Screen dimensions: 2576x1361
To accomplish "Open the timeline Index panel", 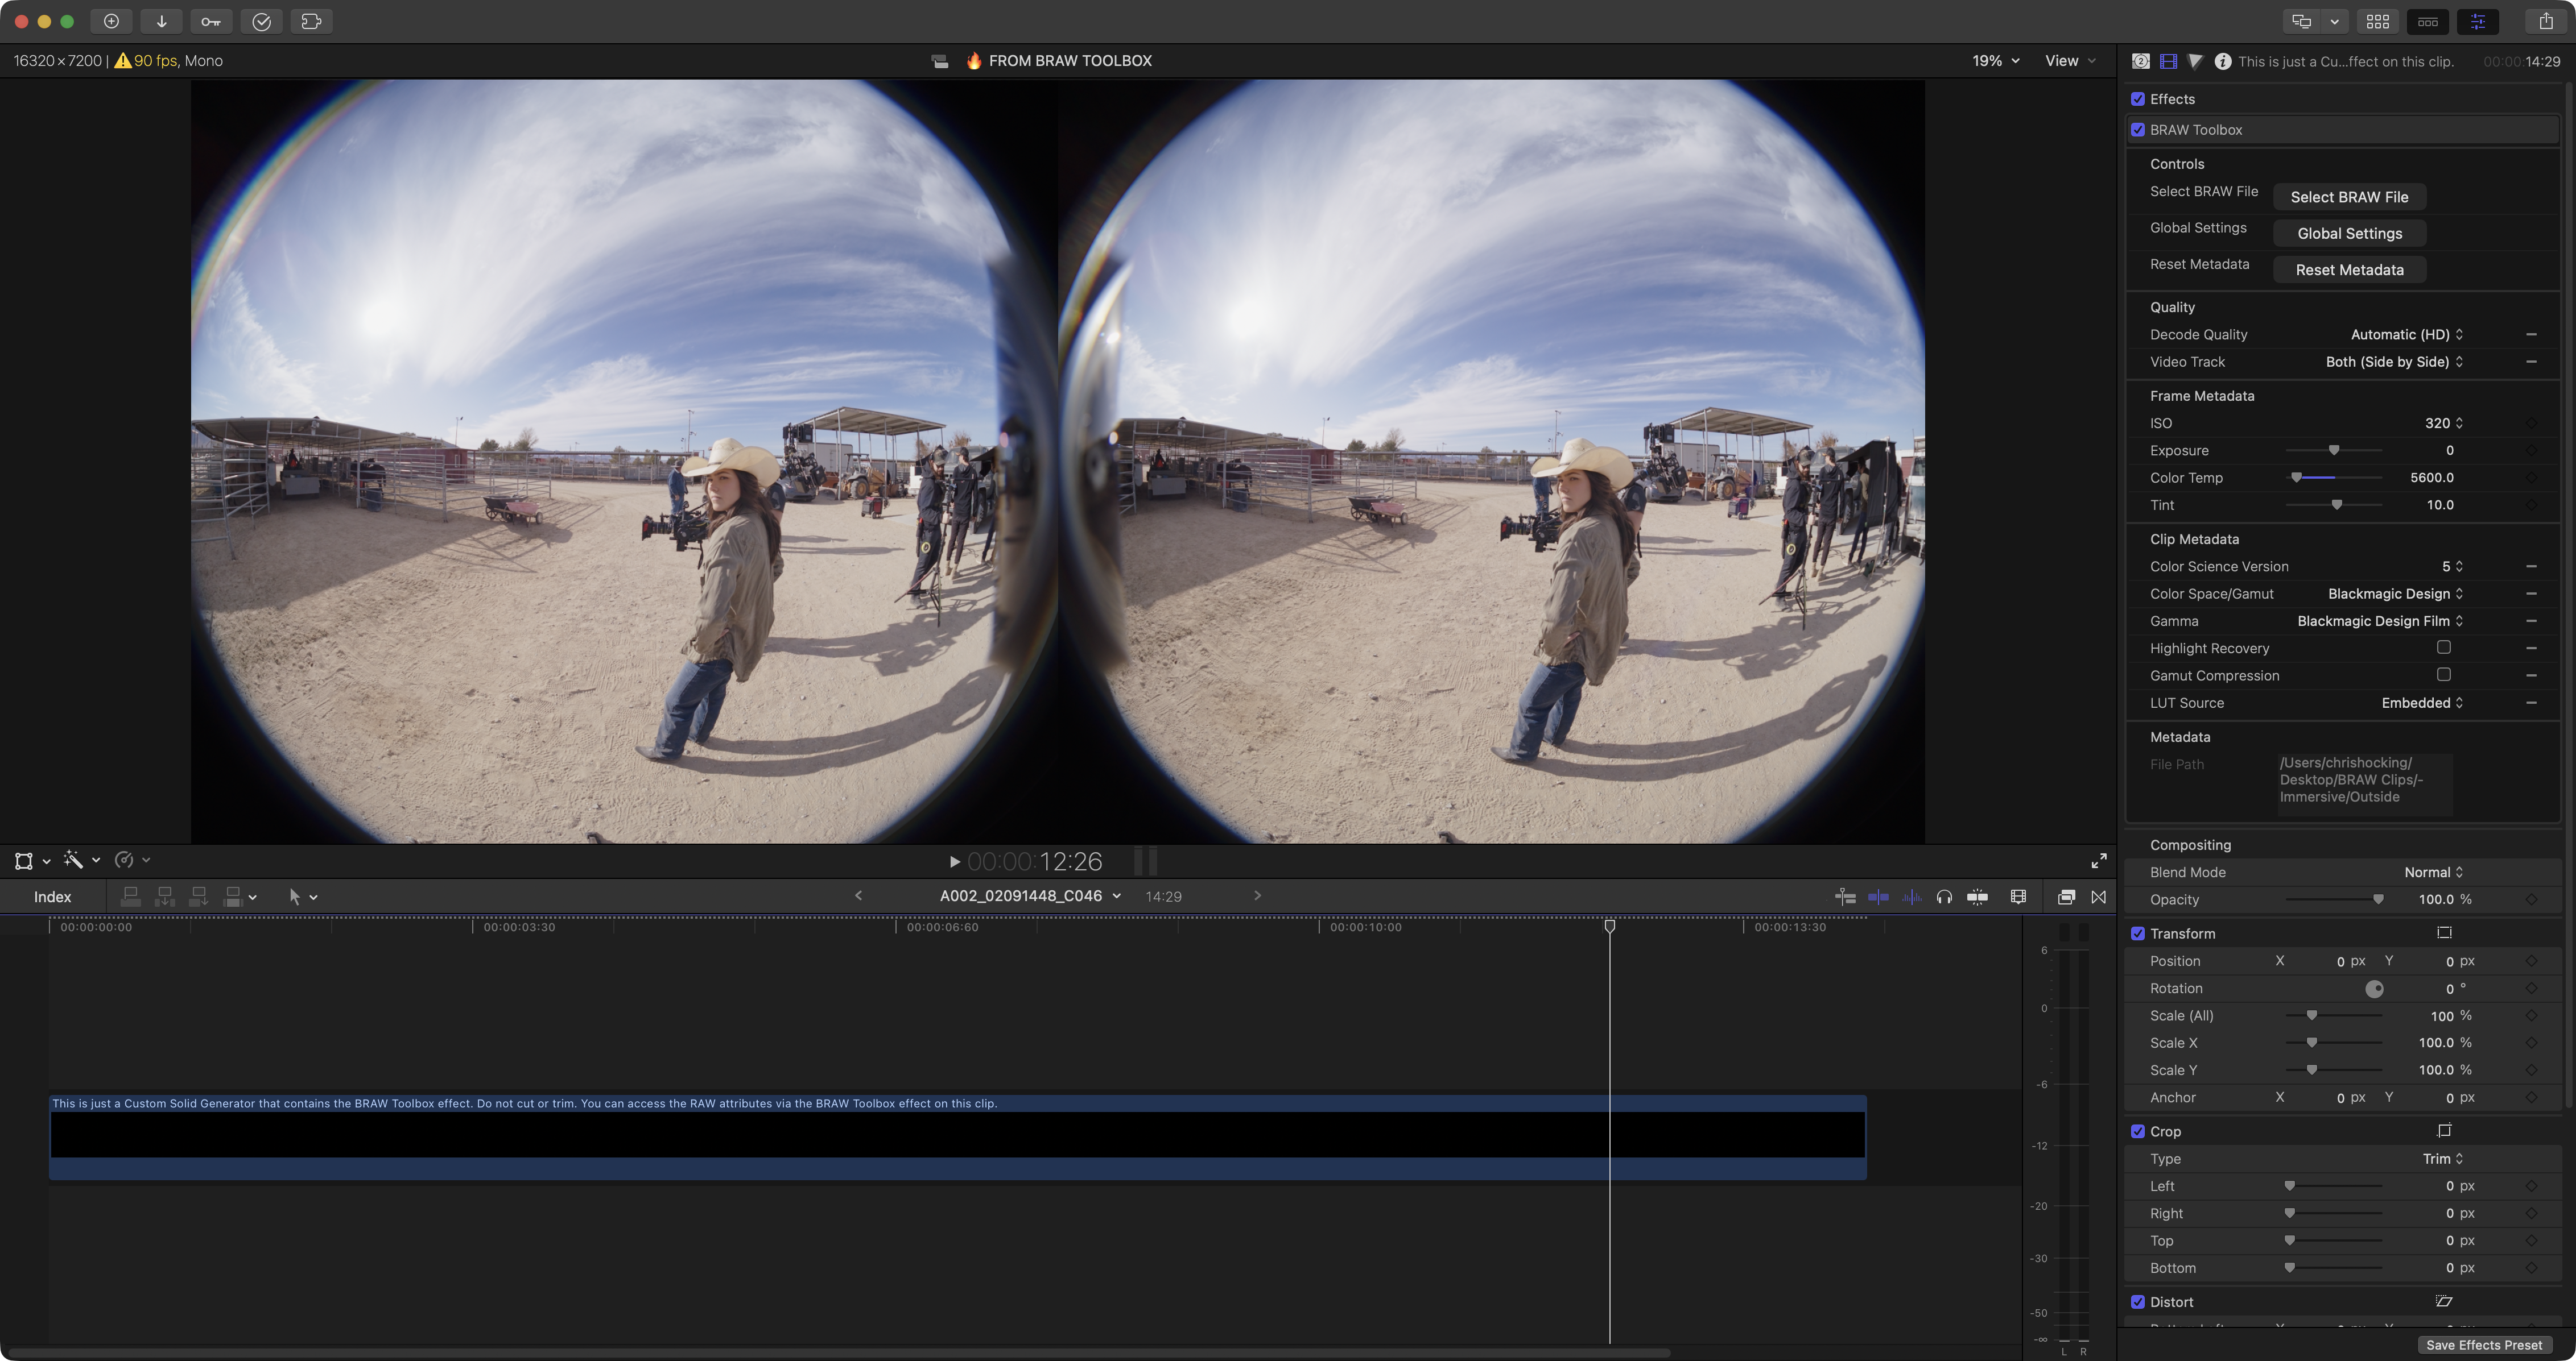I will coord(52,897).
